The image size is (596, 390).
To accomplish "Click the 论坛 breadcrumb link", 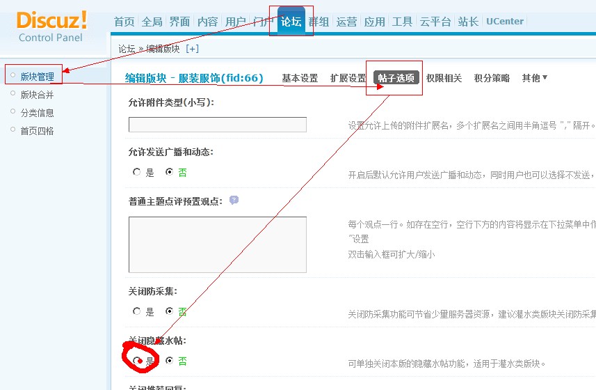I will pyautogui.click(x=127, y=49).
